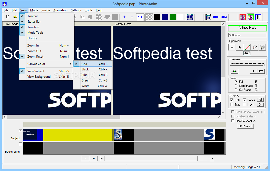The image size is (270, 171).
Task: Click the preview keyframe snap arrows button
Action: (234, 71)
